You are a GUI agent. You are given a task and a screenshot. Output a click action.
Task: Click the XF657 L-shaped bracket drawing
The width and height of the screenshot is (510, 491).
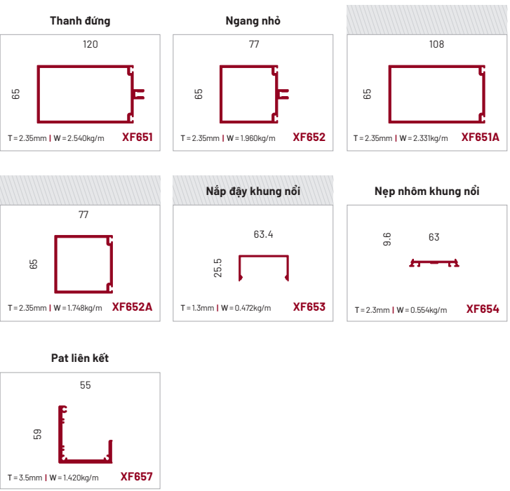pos(86,434)
